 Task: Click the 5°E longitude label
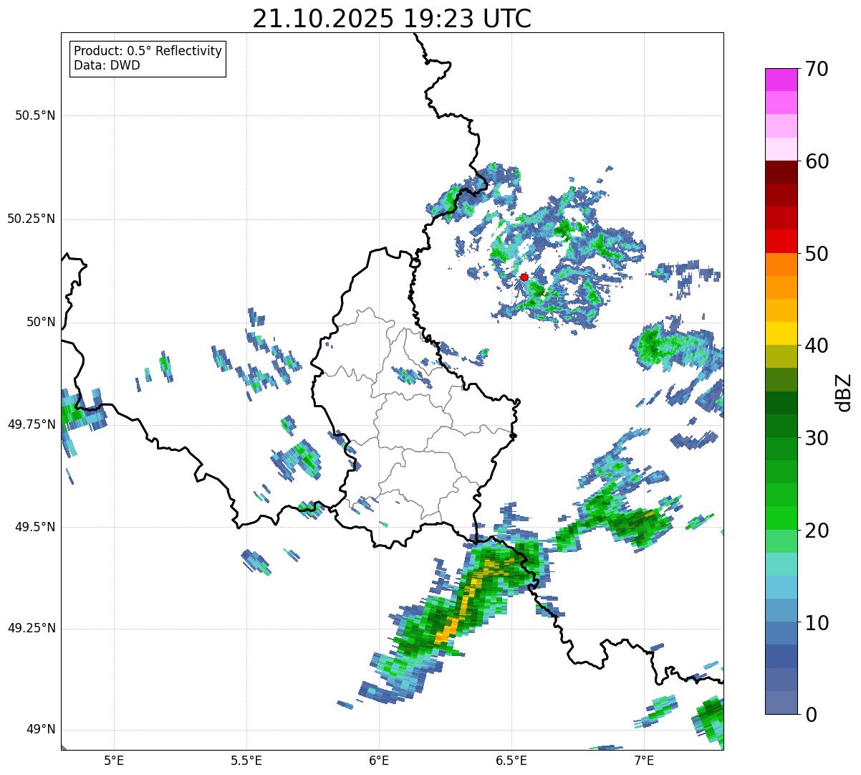click(x=114, y=760)
